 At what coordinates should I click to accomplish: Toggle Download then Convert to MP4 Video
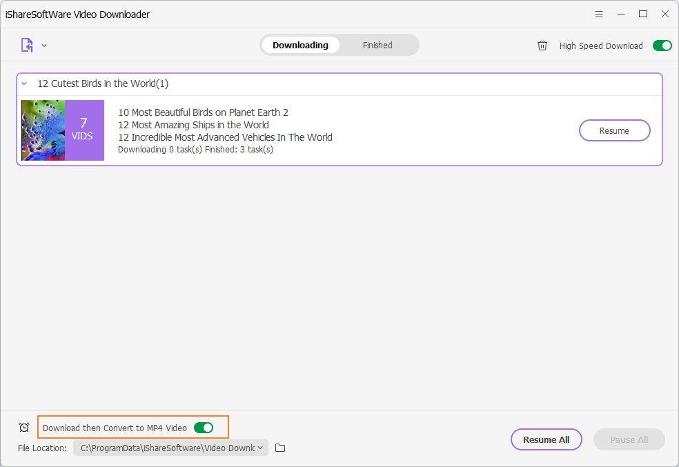[x=204, y=428]
